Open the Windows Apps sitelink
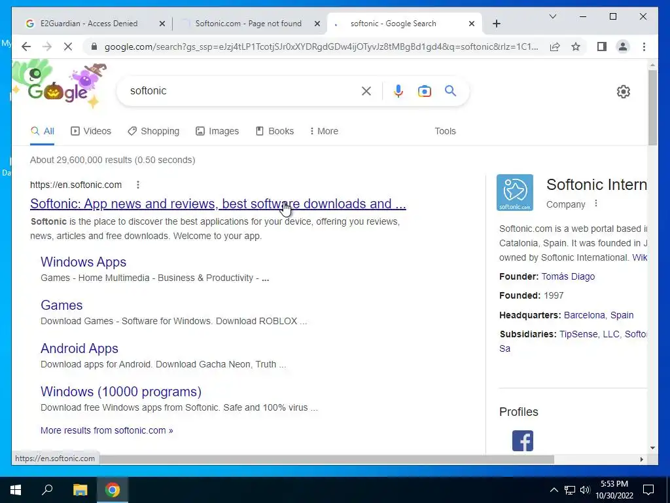Image resolution: width=670 pixels, height=503 pixels. 83,262
